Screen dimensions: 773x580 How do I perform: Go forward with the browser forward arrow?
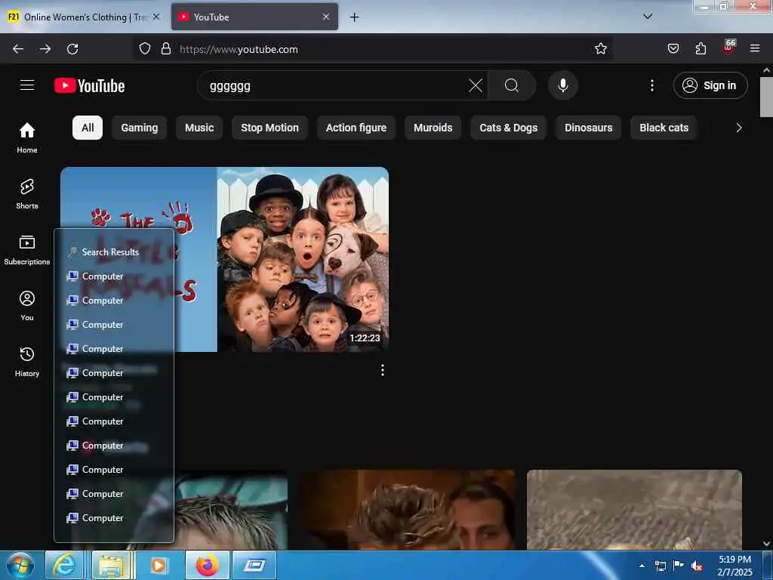pos(45,49)
